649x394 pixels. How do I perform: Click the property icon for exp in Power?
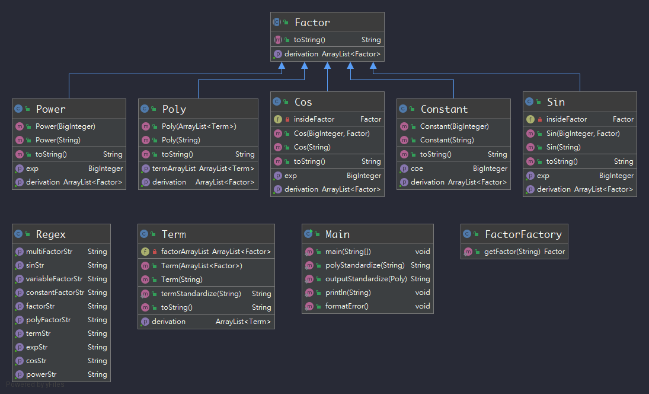[20, 168]
